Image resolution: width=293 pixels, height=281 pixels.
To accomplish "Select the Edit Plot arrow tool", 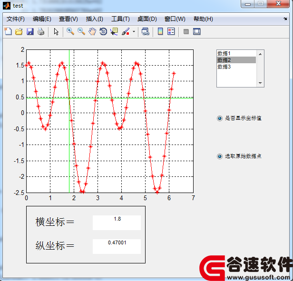I will point(56,31).
